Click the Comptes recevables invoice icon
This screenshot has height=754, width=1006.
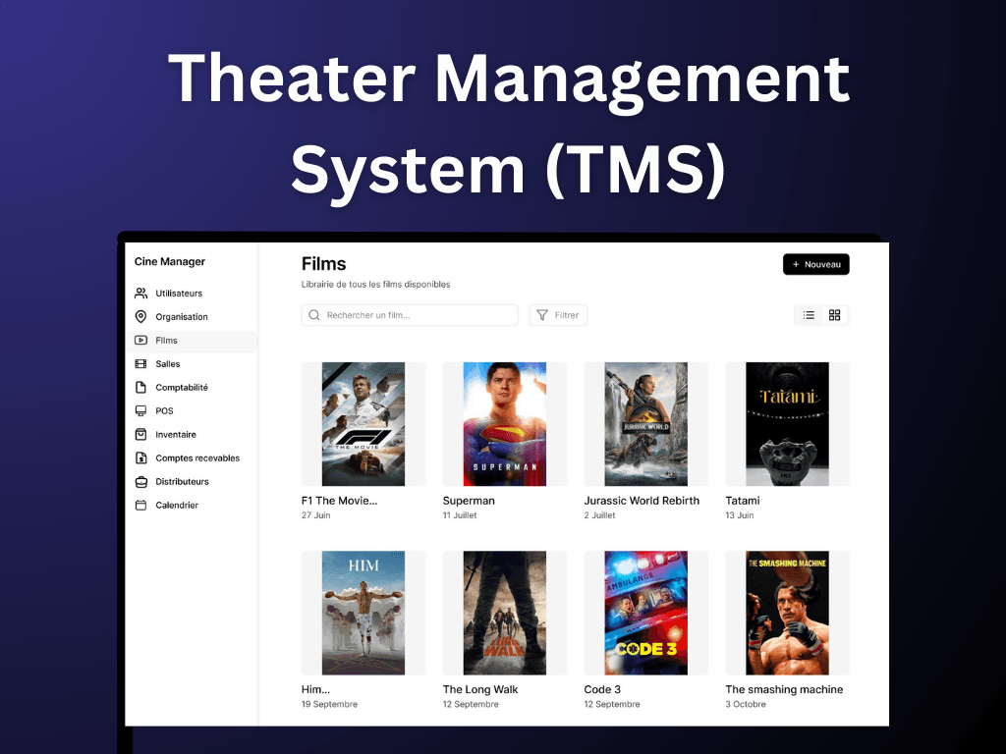141,458
